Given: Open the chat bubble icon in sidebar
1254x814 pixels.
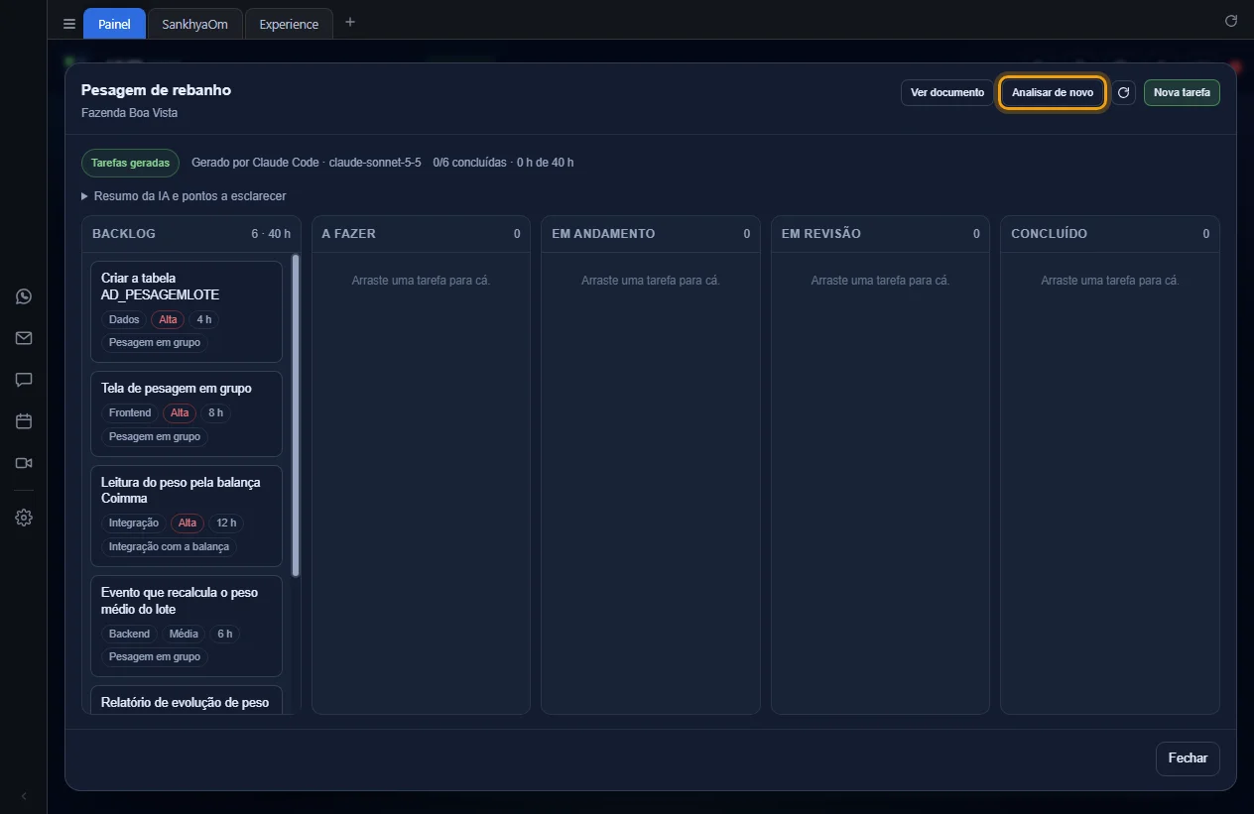Looking at the screenshot, I should click(x=24, y=380).
